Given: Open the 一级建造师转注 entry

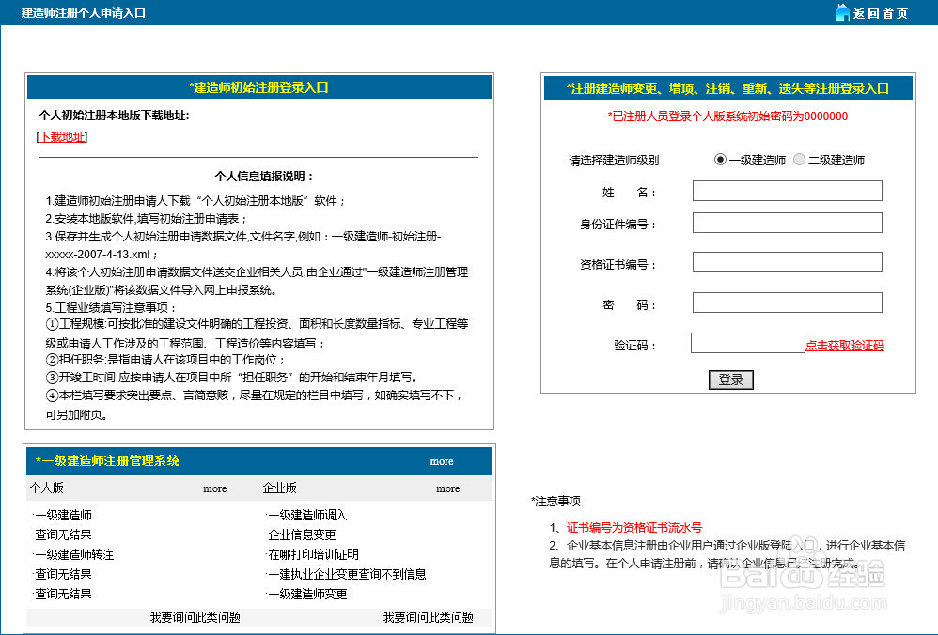Looking at the screenshot, I should click(x=73, y=554).
